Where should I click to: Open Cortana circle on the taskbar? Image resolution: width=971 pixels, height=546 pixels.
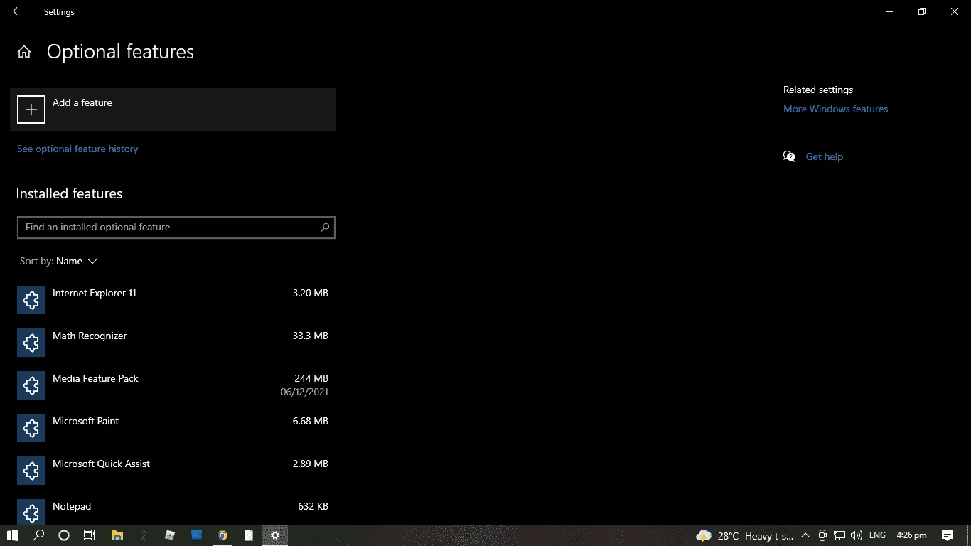click(x=64, y=535)
